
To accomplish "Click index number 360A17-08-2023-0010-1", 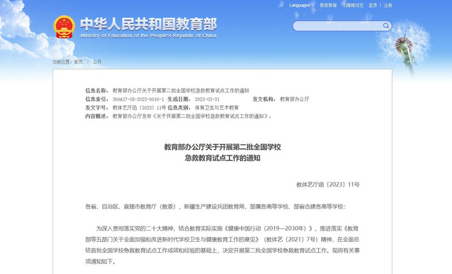I will (138, 99).
